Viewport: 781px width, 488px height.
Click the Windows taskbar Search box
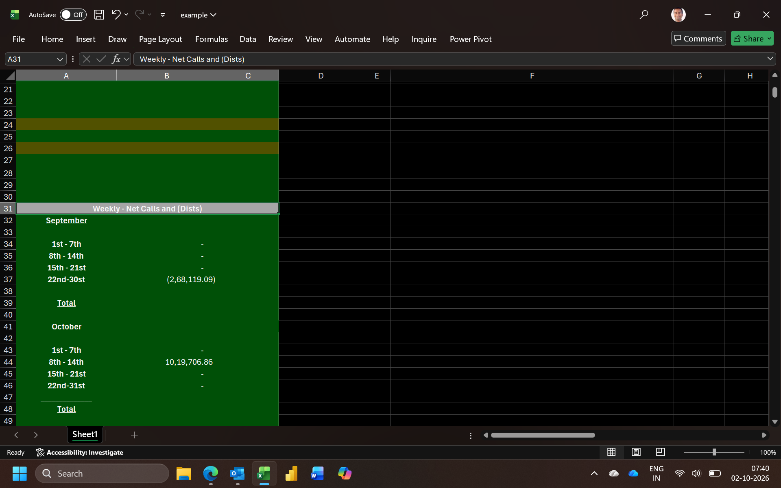(x=102, y=473)
